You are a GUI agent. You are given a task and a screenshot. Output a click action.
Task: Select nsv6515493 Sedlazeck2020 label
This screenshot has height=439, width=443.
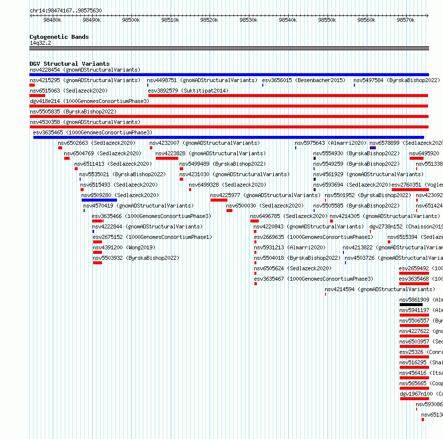point(119,185)
